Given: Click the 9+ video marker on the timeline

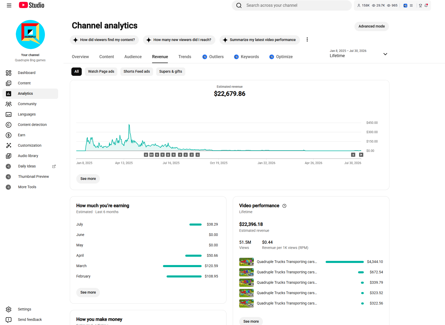Looking at the screenshot, I should [x=152, y=155].
